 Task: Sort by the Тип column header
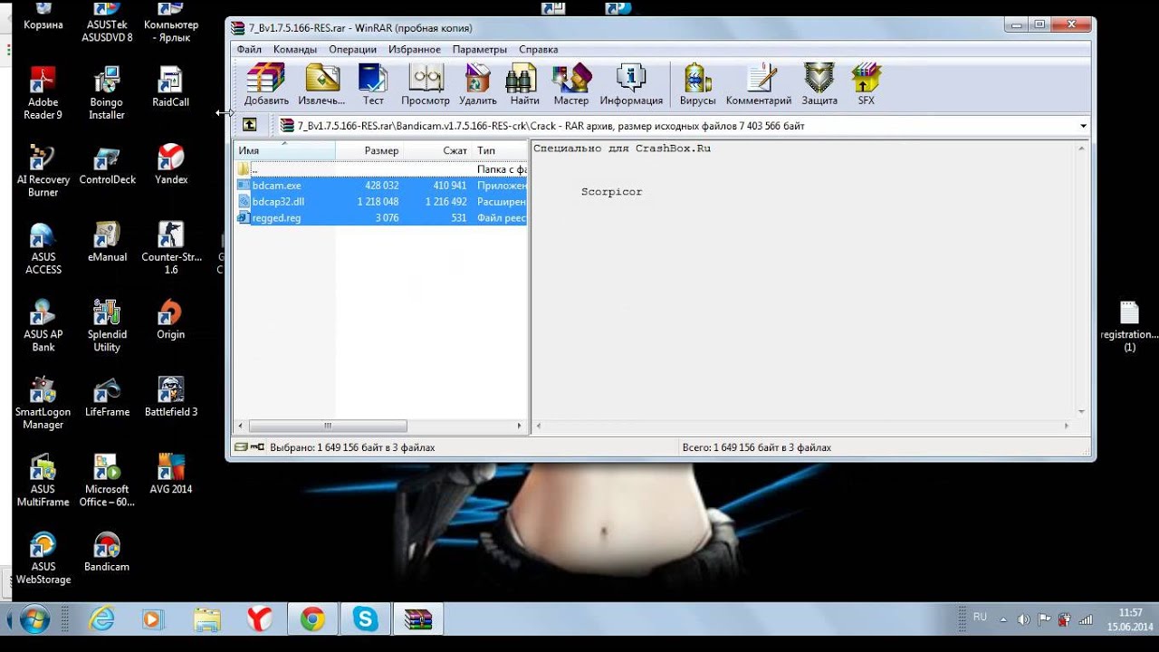pyautogui.click(x=500, y=150)
